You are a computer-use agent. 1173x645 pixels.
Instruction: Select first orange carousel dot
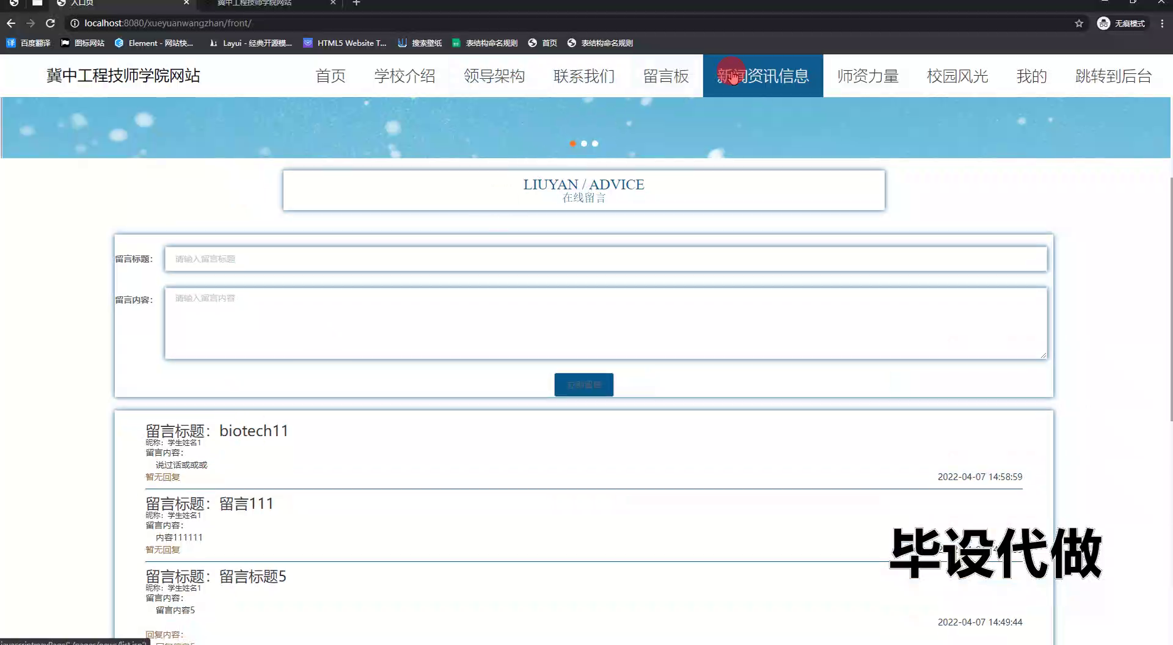pyautogui.click(x=572, y=144)
